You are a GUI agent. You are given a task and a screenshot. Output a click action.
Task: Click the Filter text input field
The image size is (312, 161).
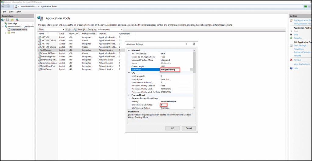tap(53, 30)
